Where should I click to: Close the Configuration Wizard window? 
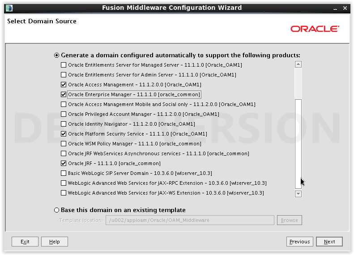click(345, 8)
